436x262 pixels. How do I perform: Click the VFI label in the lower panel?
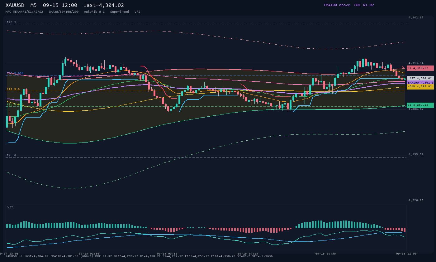(x=10, y=207)
